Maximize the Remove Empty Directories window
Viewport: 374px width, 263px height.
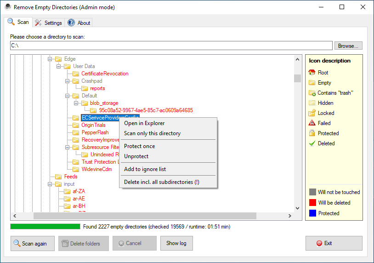(x=342, y=7)
